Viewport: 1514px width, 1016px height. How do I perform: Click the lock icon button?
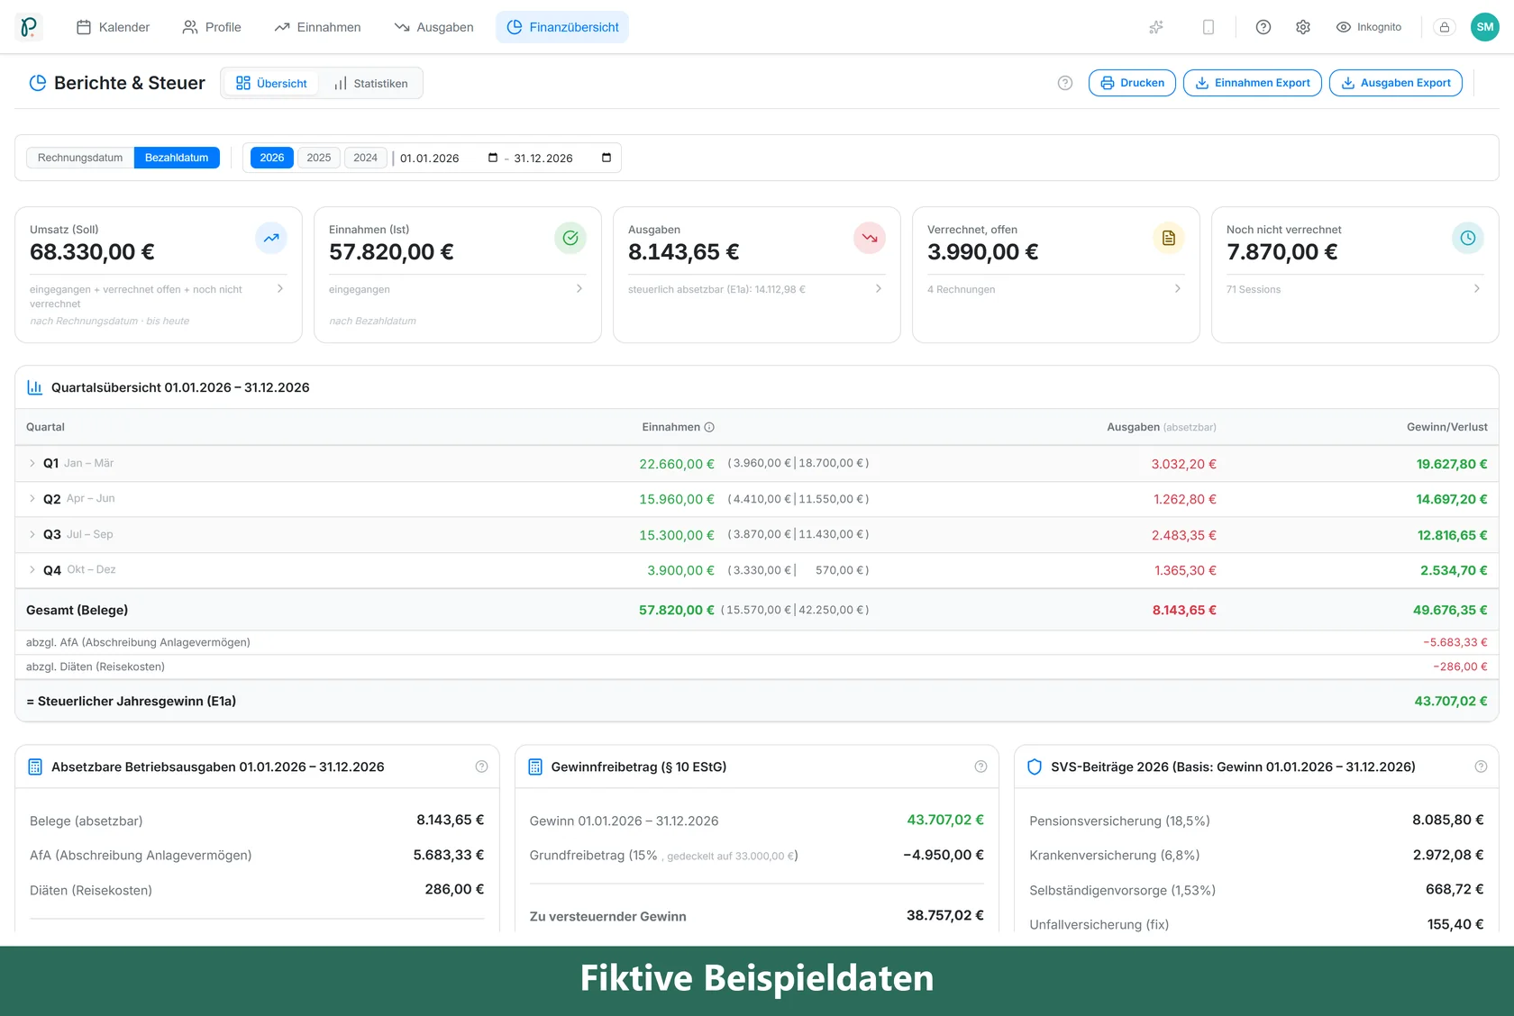[1445, 27]
